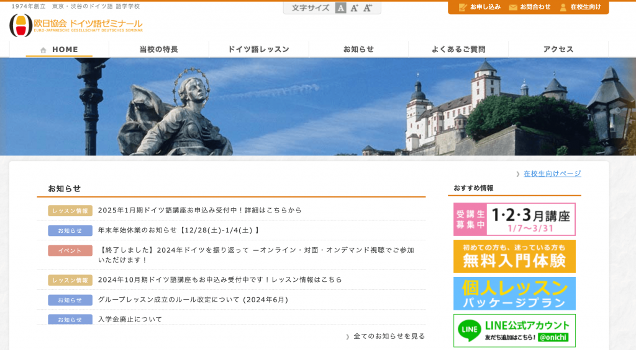Open the 無料入門体験 orange banner
Screen dimensions: 636x350
pos(514,256)
